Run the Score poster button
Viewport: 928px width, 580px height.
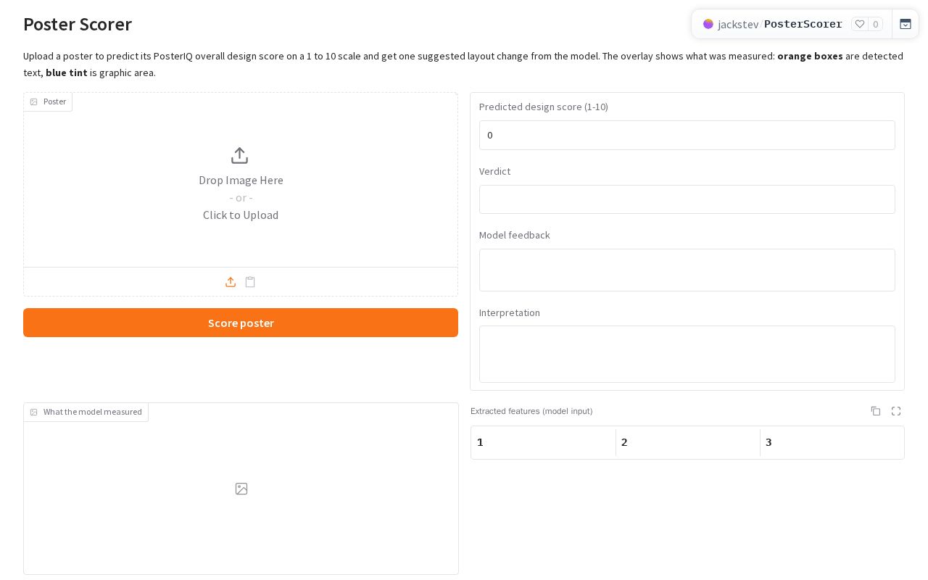(241, 323)
